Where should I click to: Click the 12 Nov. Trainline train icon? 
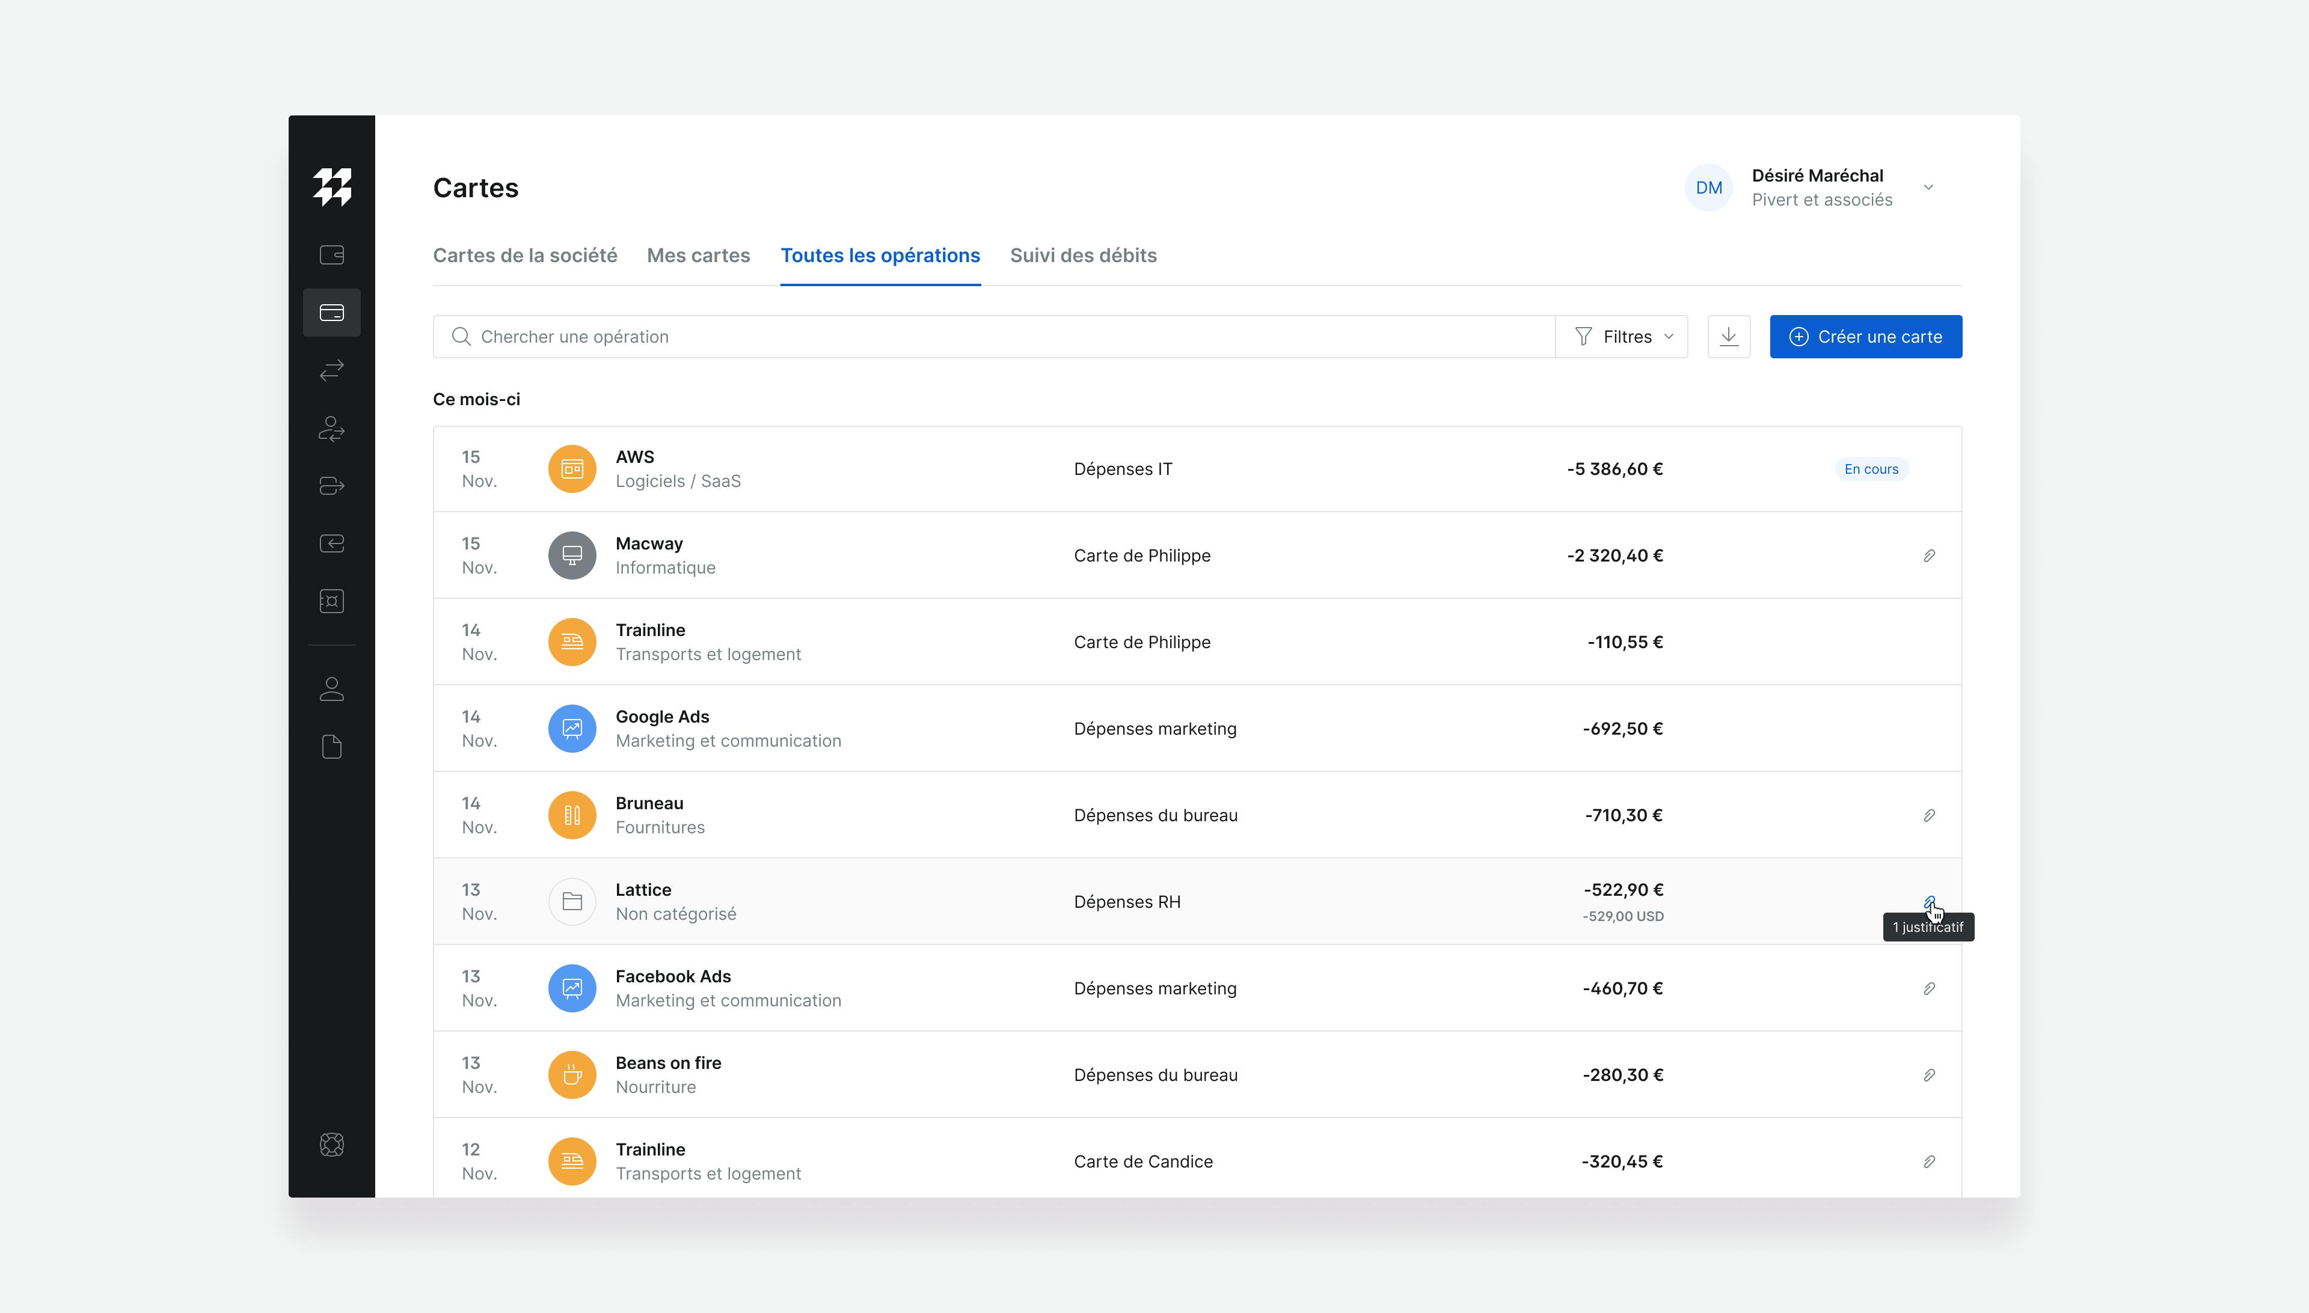pyautogui.click(x=572, y=1161)
